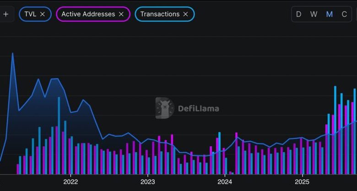Remove Transactions series using its X icon
This screenshot has height=191, width=357.
tap(185, 14)
